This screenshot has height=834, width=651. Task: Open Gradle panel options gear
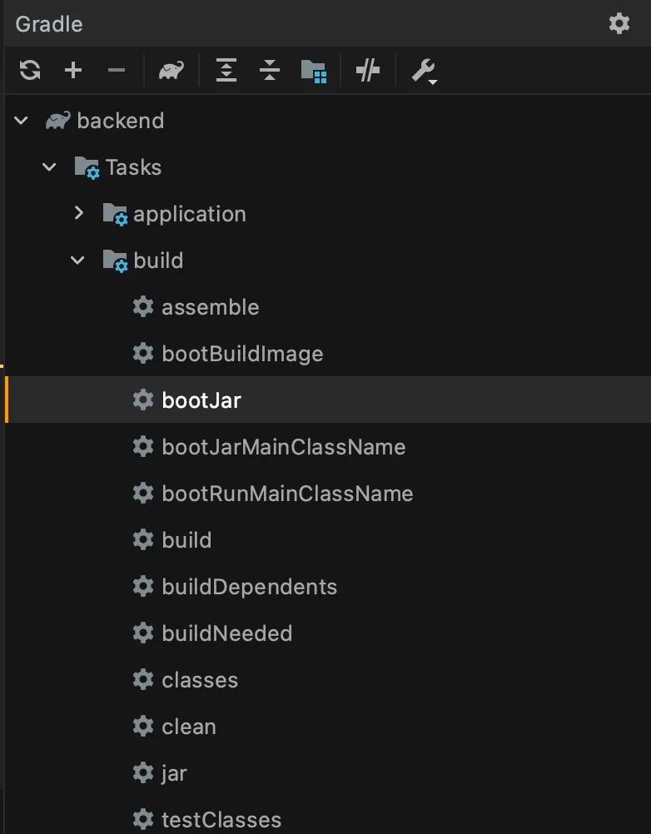pyautogui.click(x=619, y=23)
